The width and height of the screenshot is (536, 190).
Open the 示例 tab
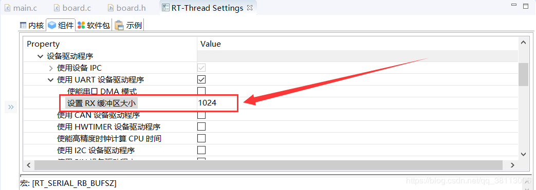pyautogui.click(x=128, y=25)
